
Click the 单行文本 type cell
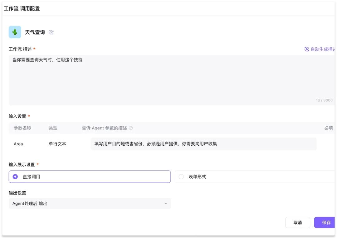(x=57, y=144)
